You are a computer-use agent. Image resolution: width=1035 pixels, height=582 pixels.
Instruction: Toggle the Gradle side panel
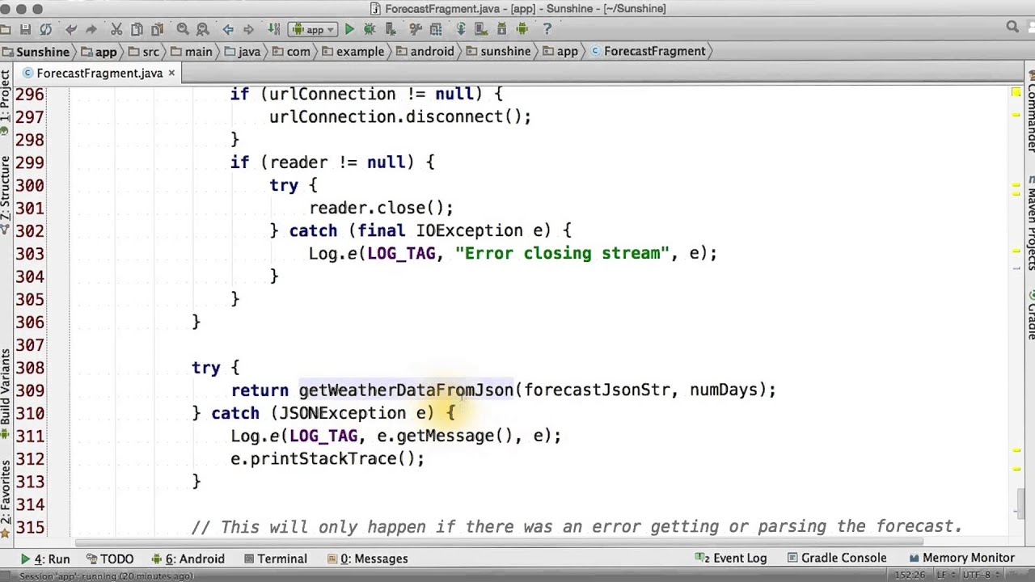coord(1029,315)
